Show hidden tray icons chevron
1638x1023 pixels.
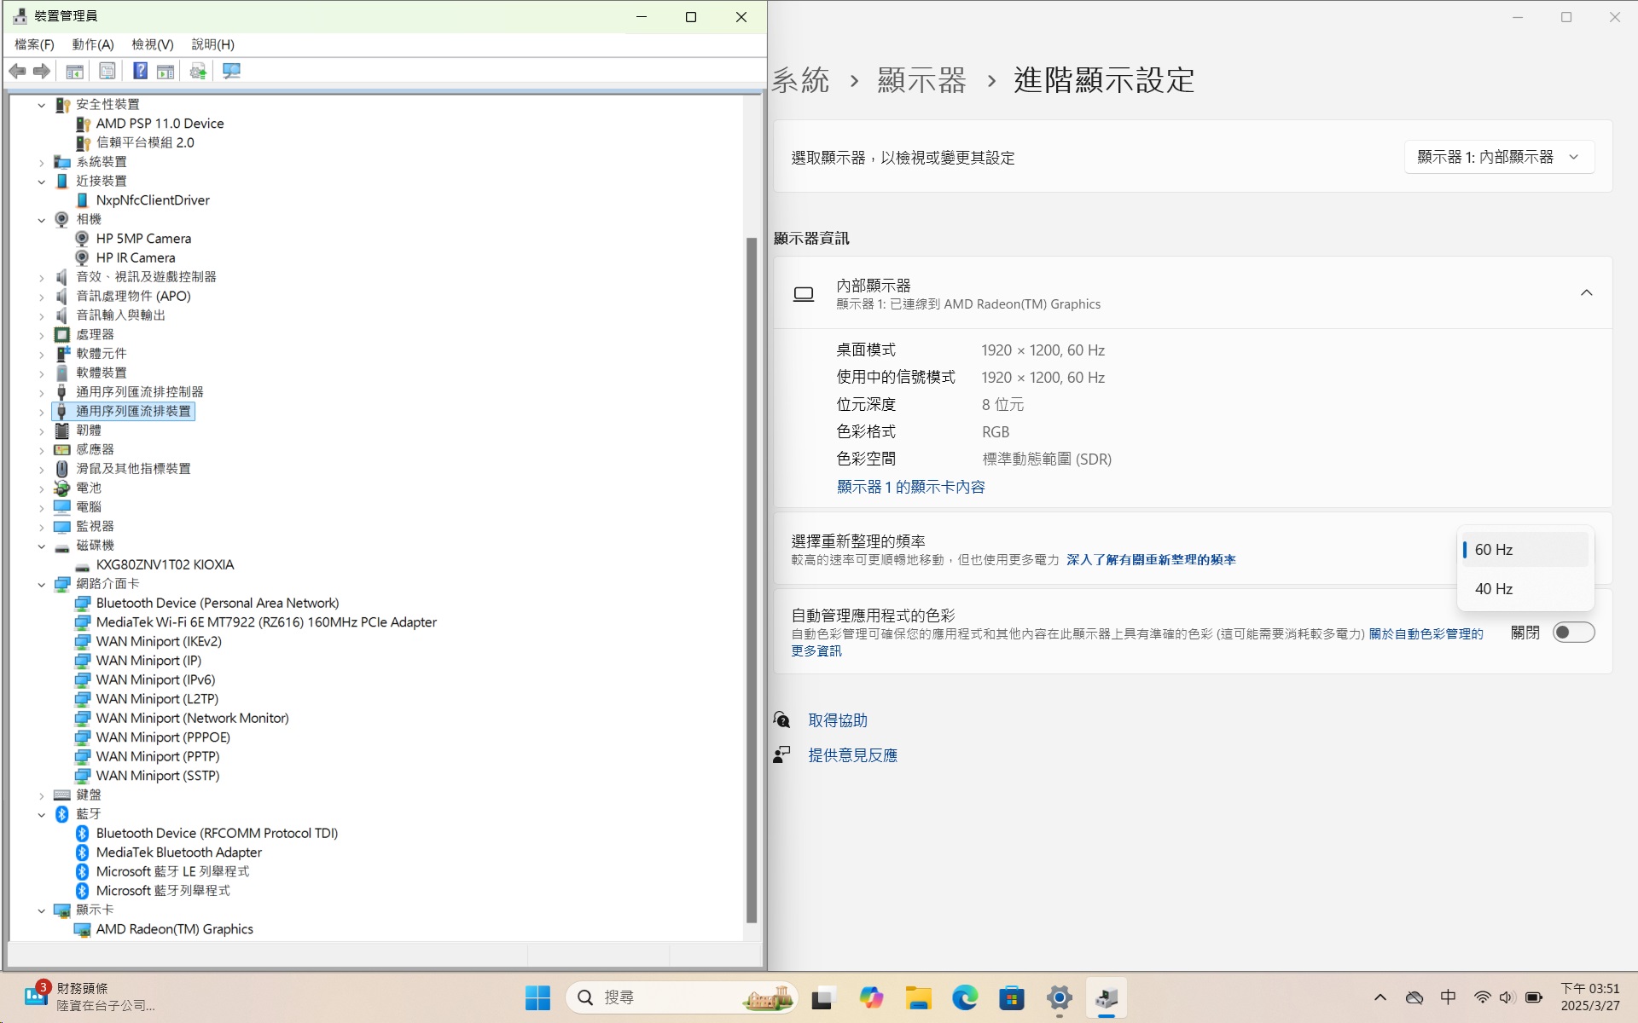1380,997
